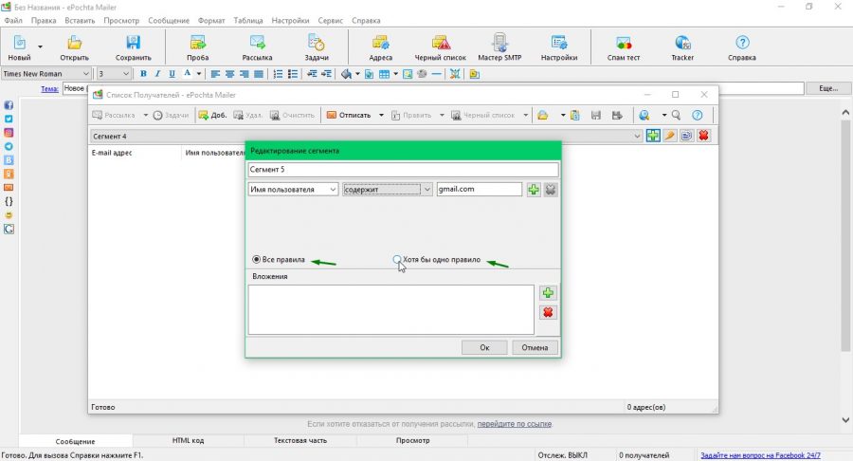
Task: Add rule with green plus beside gmail.com
Action: (x=534, y=190)
